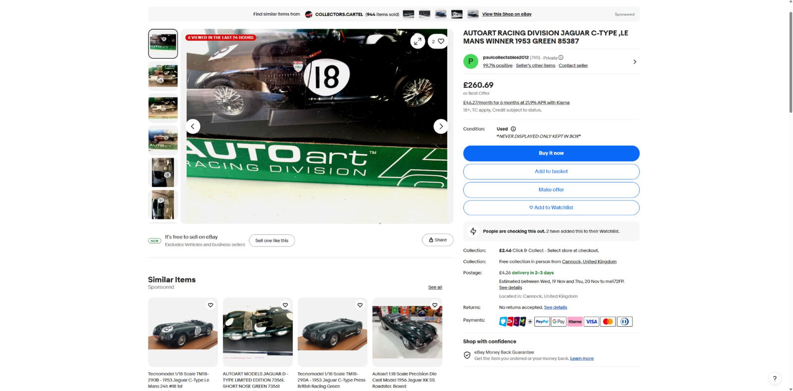The height and width of the screenshot is (391, 793).
Task: Select fourth image thumbnail
Action: coord(163,140)
